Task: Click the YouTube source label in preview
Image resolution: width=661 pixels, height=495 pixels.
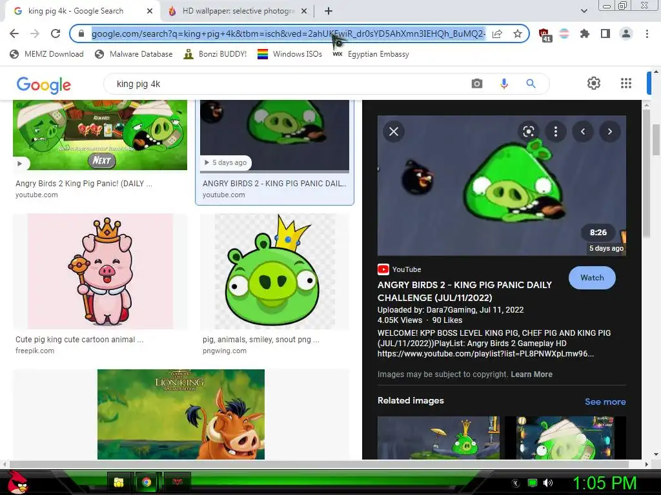Action: pyautogui.click(x=399, y=269)
